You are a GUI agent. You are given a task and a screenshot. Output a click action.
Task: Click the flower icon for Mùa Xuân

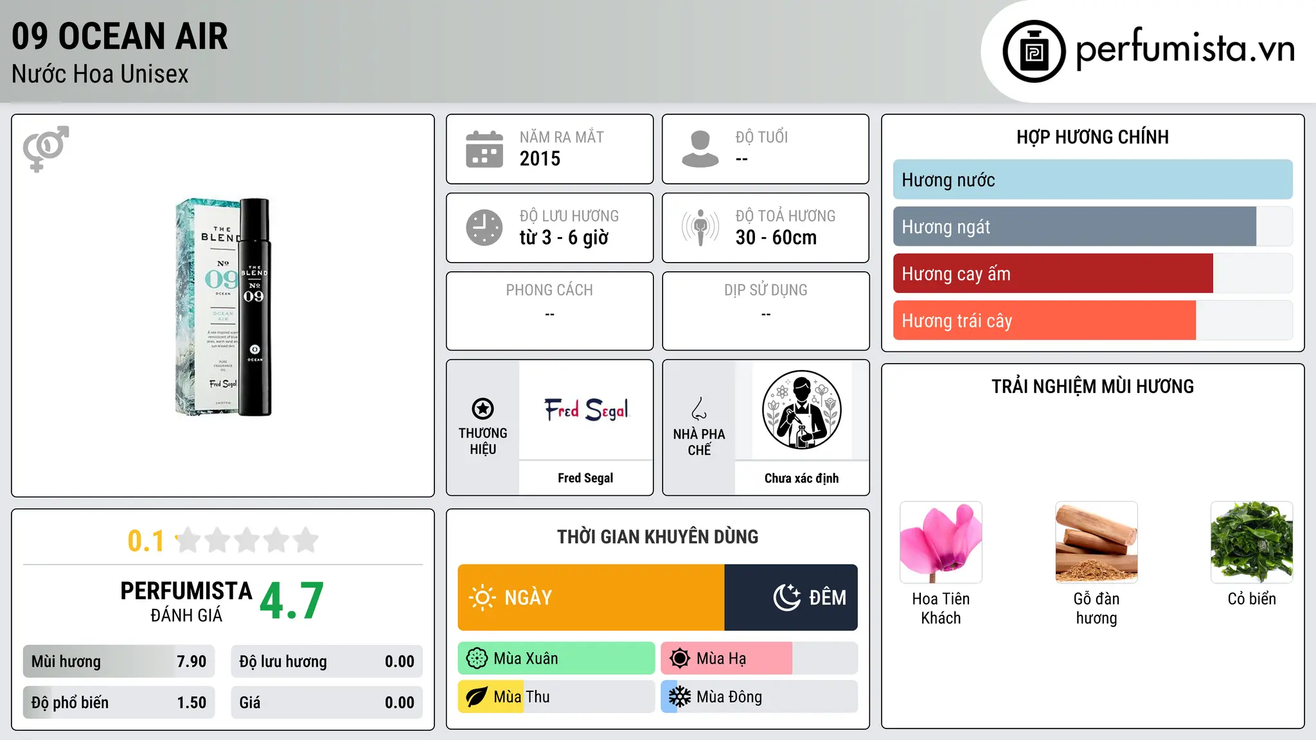click(x=477, y=658)
